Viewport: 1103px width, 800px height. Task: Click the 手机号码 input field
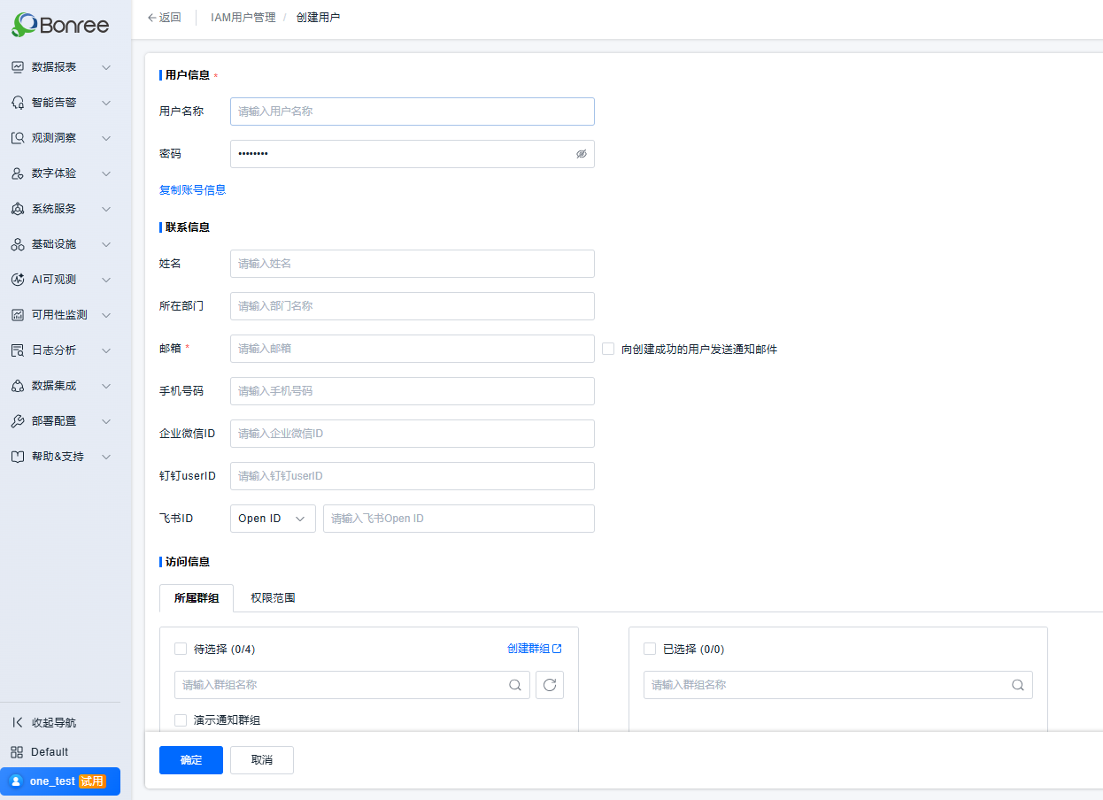(x=413, y=391)
